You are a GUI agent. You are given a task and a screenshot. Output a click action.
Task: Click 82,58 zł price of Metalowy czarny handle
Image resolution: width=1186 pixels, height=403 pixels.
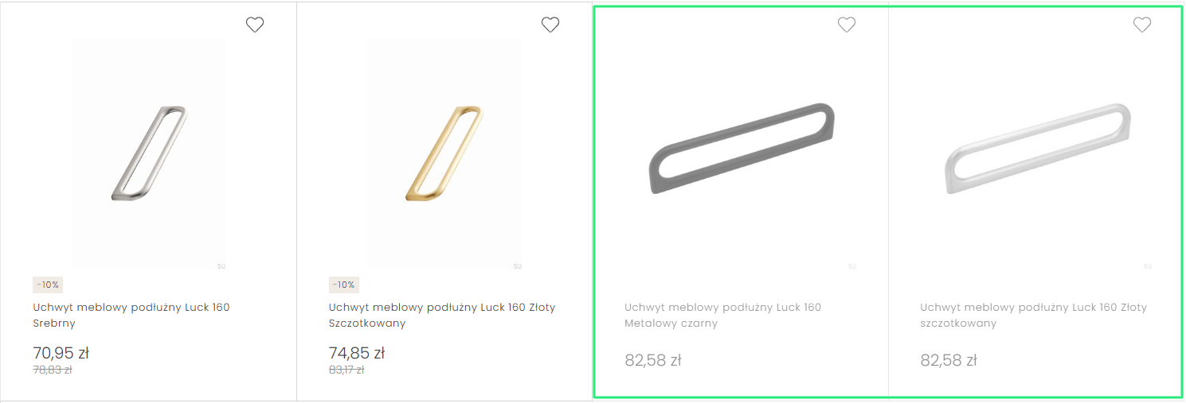tap(653, 360)
